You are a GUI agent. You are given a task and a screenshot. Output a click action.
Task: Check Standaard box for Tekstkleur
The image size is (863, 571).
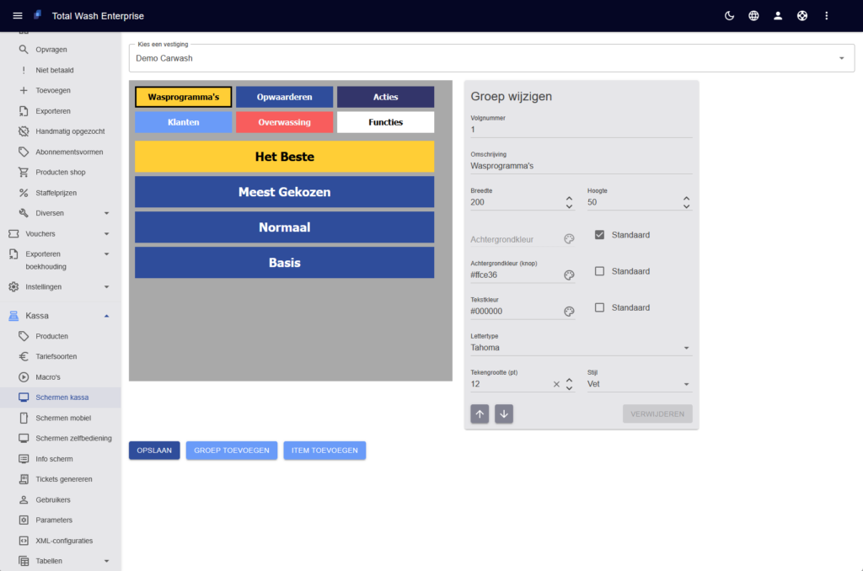click(599, 307)
